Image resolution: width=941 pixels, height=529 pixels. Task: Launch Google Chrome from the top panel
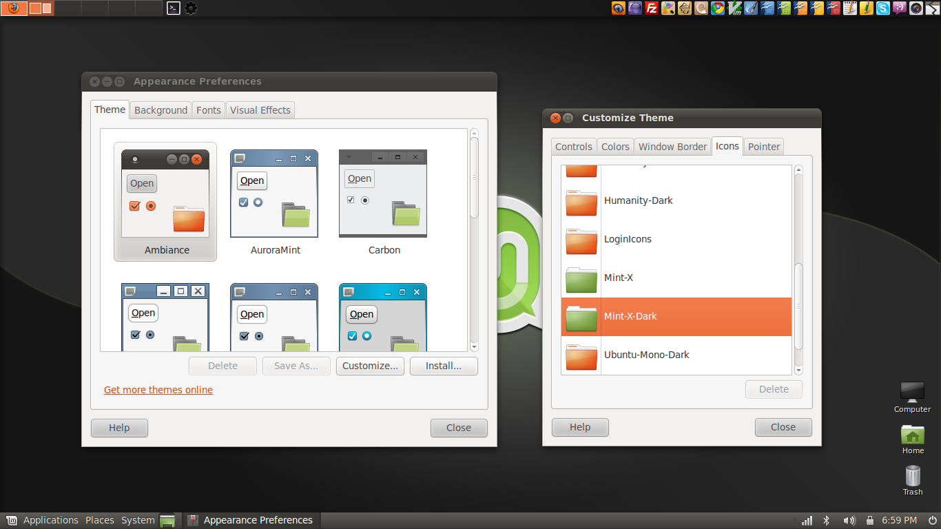tap(718, 8)
